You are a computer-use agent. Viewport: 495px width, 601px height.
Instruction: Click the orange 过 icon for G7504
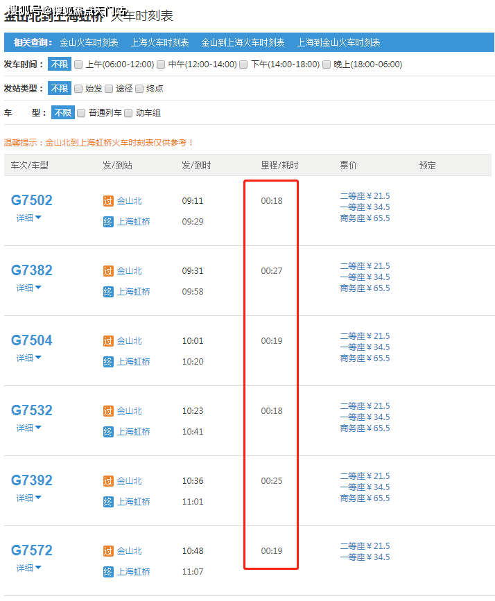click(x=107, y=341)
